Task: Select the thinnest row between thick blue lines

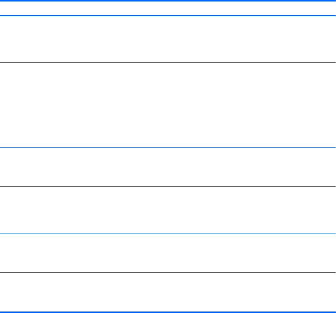Action: pos(168,8)
